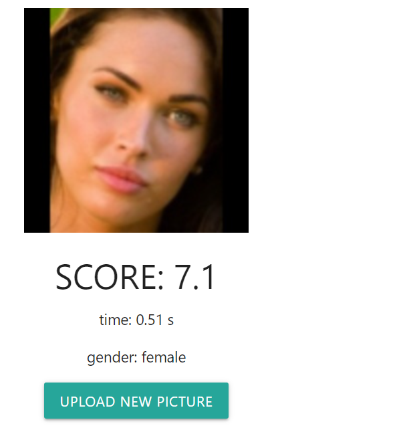Image resolution: width=403 pixels, height=428 pixels.
Task: Click the gender: label
Action: 112,358
